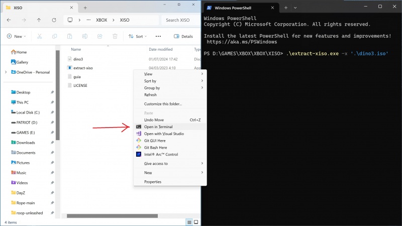Open Local Disk (C:) in sidebar

pos(26,112)
